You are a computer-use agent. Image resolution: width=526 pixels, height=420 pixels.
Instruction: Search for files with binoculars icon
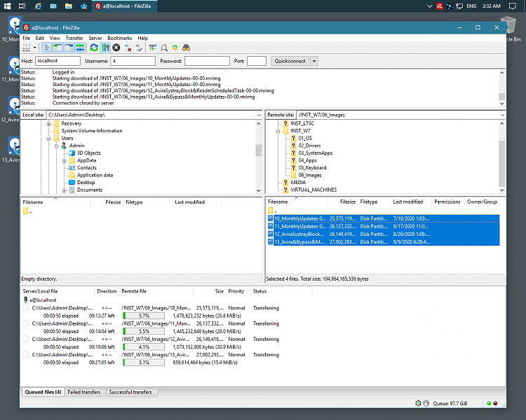(186, 48)
